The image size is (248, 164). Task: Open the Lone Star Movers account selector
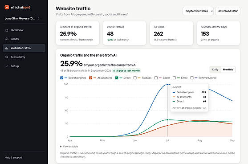click(x=22, y=19)
